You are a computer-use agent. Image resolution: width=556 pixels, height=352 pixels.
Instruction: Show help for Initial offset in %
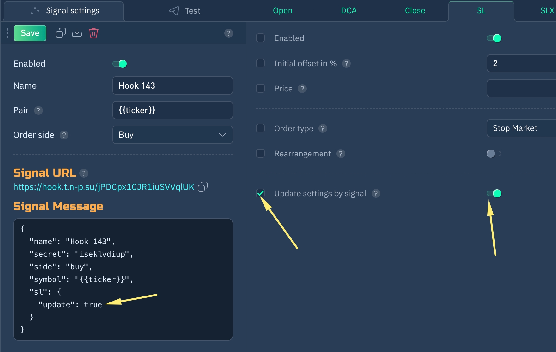[346, 63]
